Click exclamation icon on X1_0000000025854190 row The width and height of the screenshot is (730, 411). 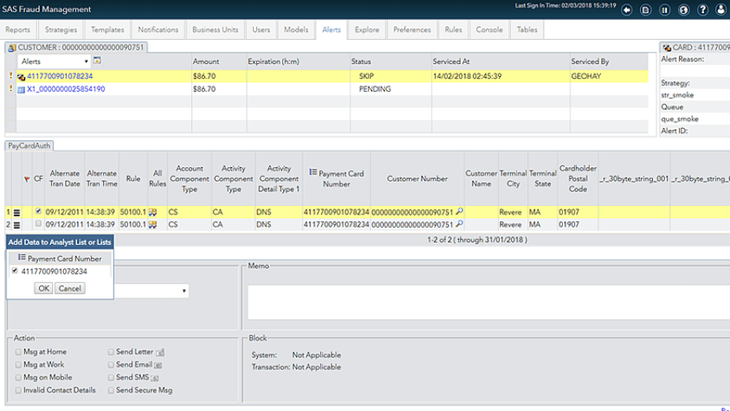point(11,88)
